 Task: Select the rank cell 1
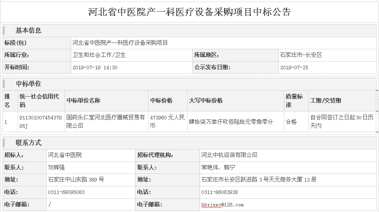click(x=6, y=122)
